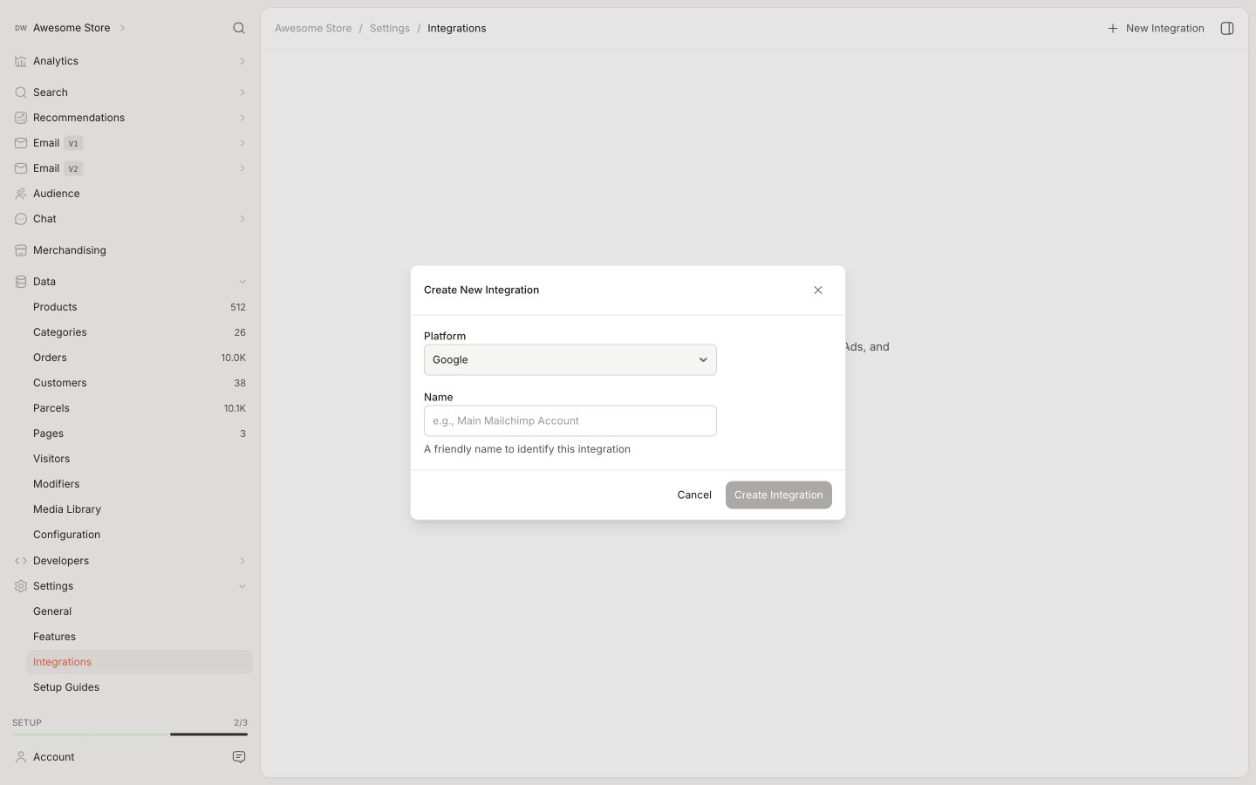
Task: Click the New Integration button
Action: [x=1156, y=28]
